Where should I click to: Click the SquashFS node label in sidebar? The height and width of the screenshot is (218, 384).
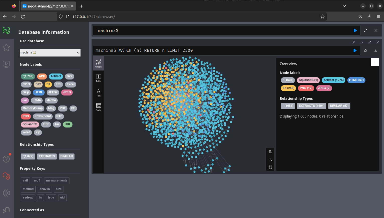30,124
